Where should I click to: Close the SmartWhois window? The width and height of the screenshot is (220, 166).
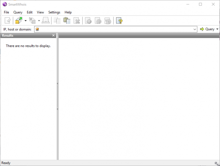[213, 4]
